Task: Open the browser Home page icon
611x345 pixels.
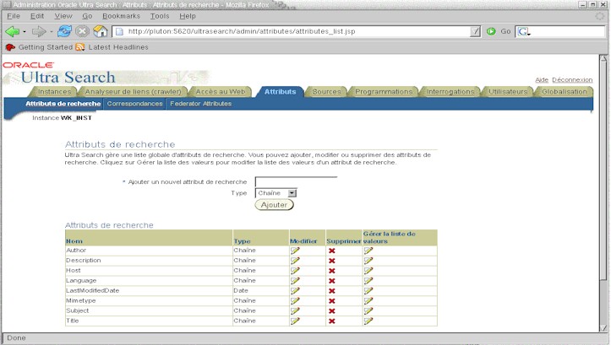Action: 101,31
